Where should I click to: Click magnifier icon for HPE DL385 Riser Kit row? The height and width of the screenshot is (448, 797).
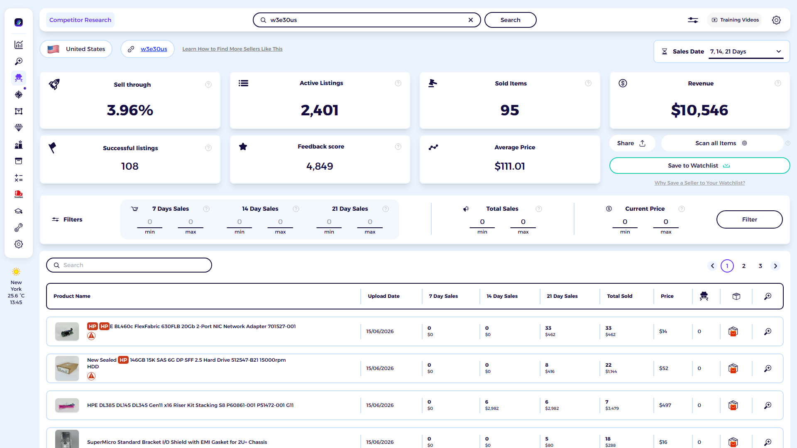(768, 405)
